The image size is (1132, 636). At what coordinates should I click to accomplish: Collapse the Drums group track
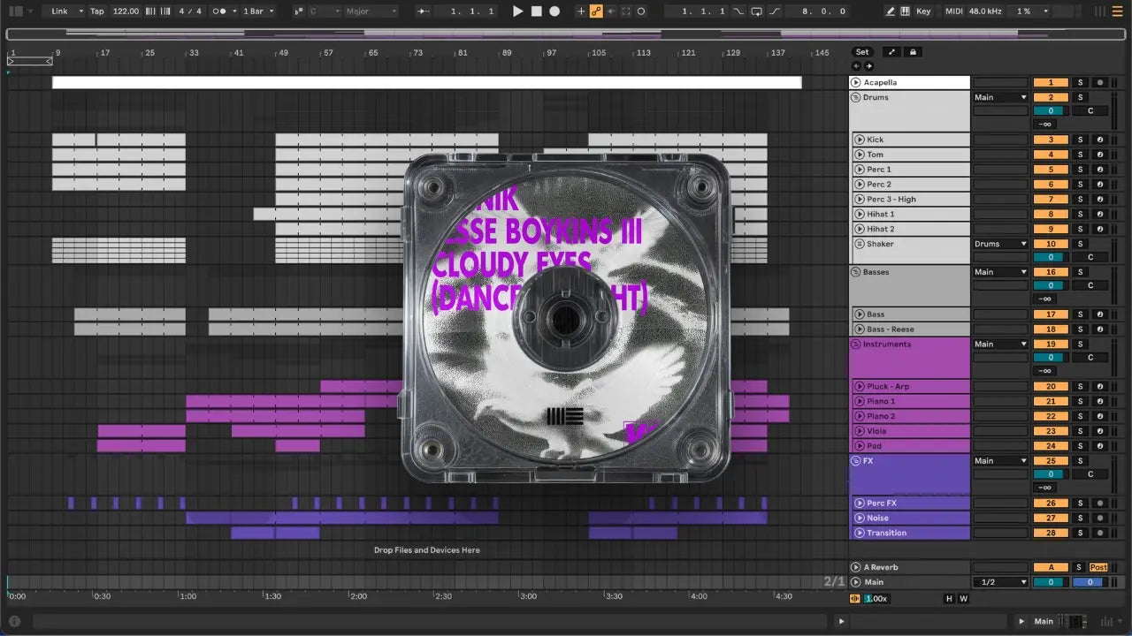pyautogui.click(x=856, y=97)
